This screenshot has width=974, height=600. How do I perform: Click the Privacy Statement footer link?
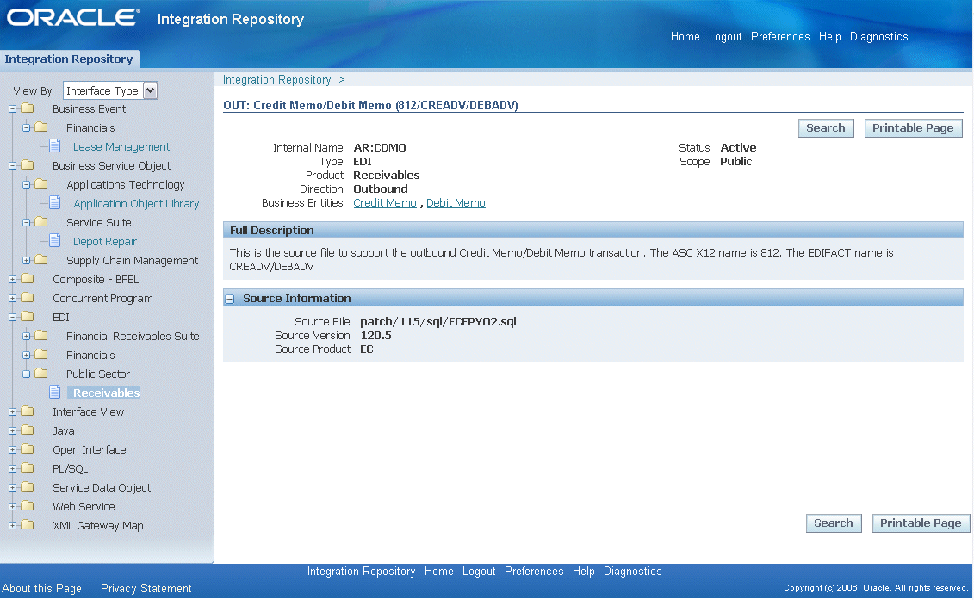146,588
